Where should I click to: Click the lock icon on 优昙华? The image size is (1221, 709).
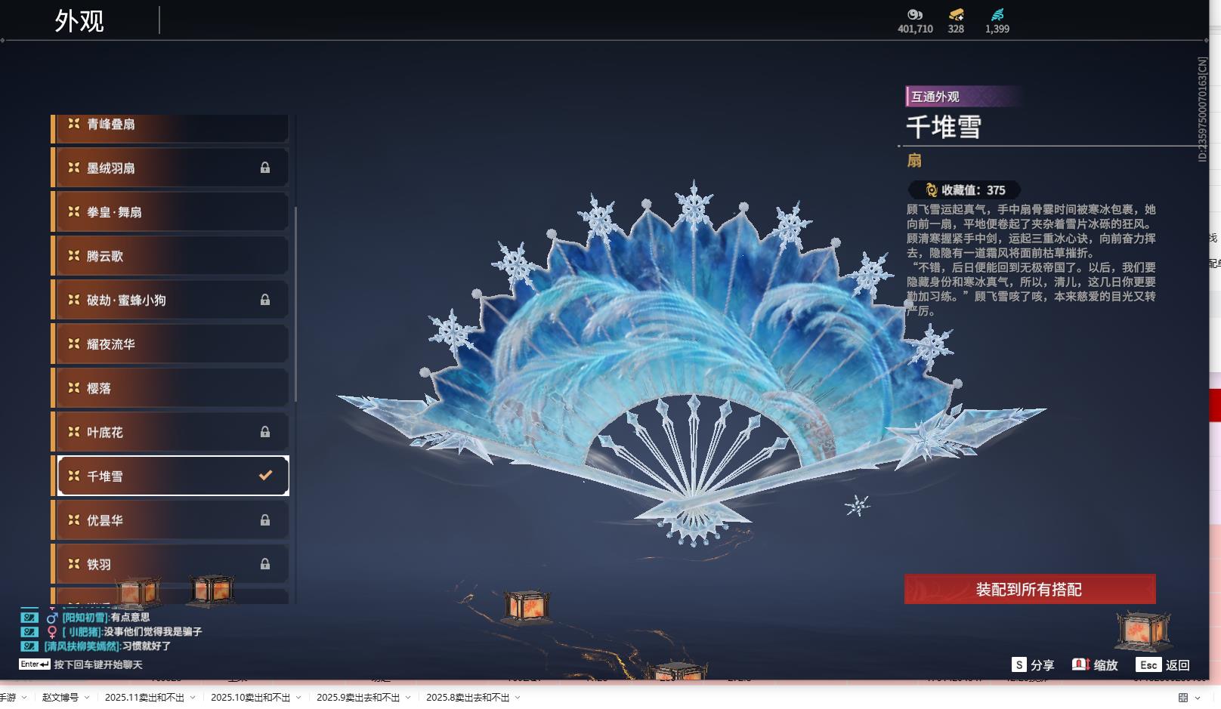click(x=265, y=520)
